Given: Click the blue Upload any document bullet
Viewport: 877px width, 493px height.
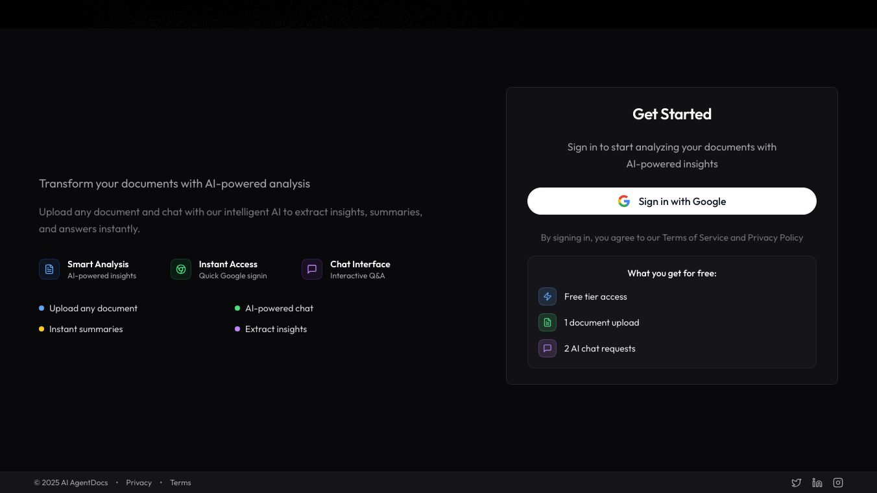Looking at the screenshot, I should point(42,308).
